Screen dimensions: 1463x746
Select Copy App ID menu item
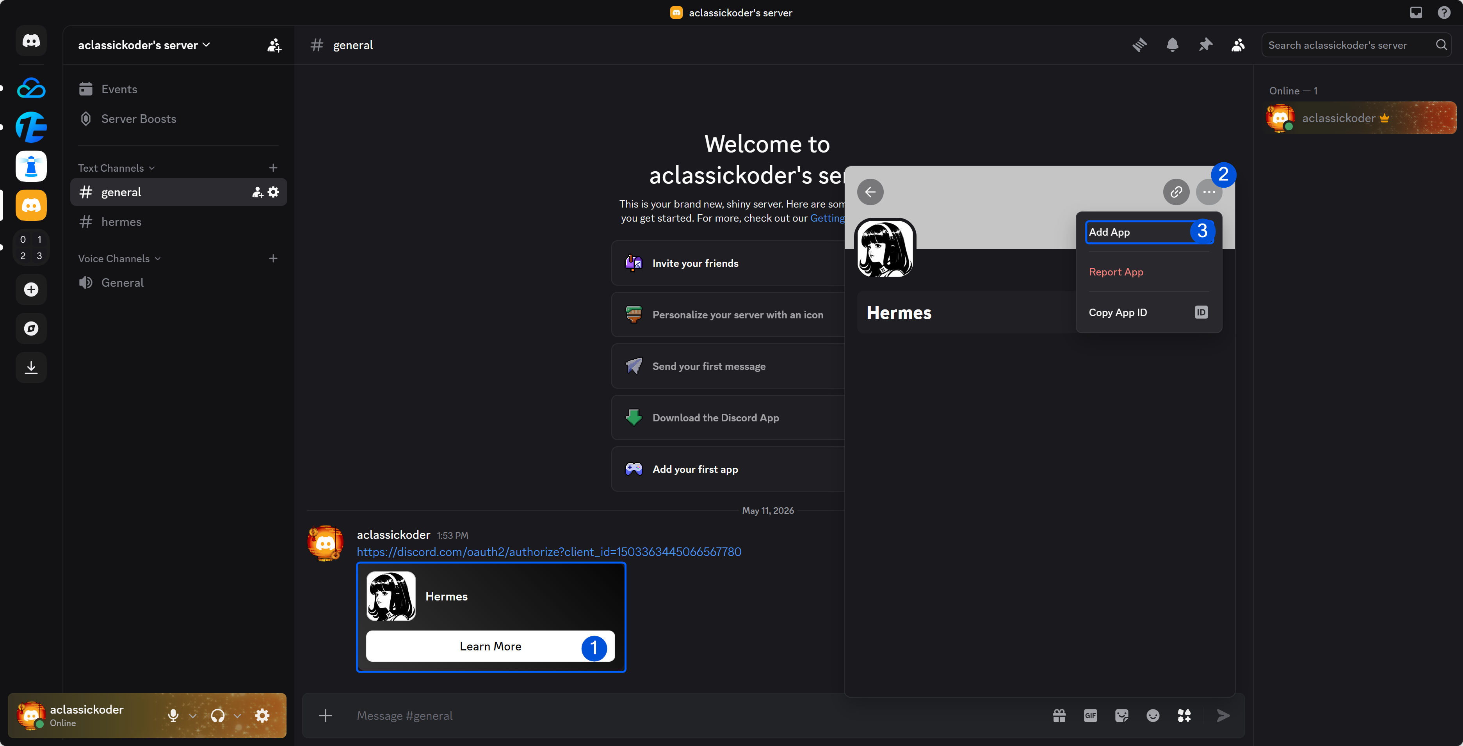click(1149, 312)
